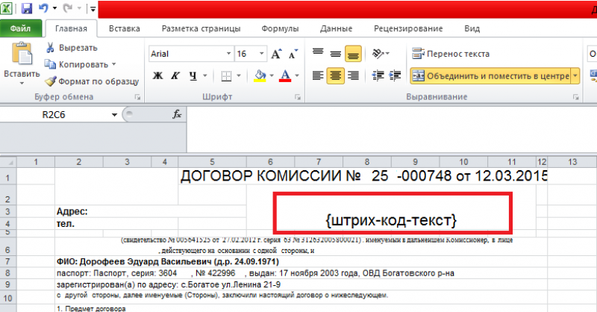
Task: Toggle bottom vertical alignment button
Action: (x=353, y=54)
